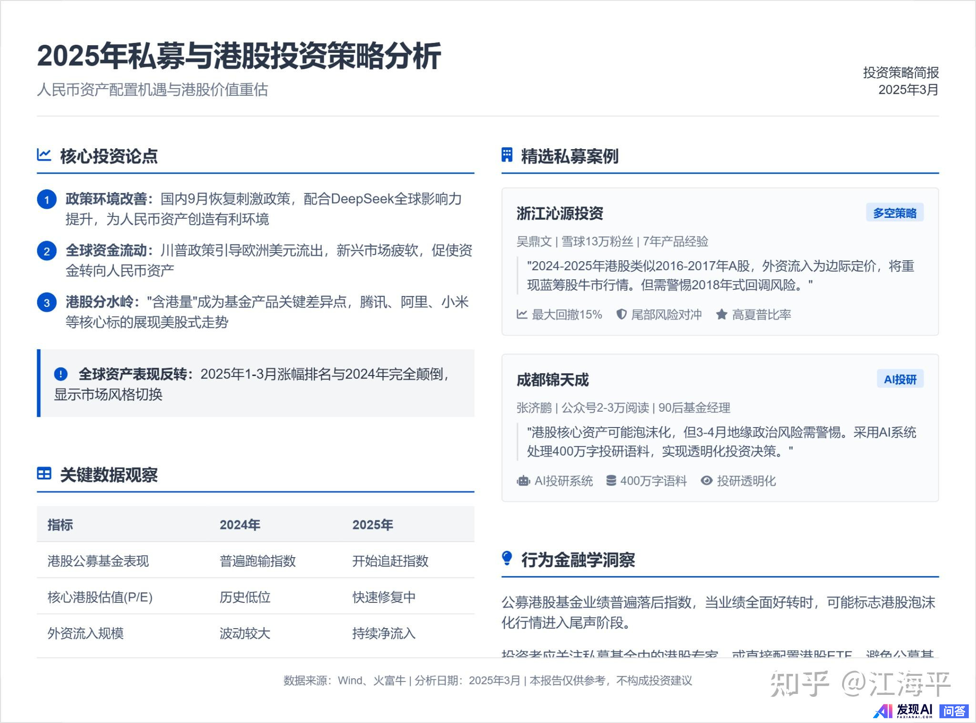
Task: Click the 港股公募基金表现 row label
Action: coord(98,561)
